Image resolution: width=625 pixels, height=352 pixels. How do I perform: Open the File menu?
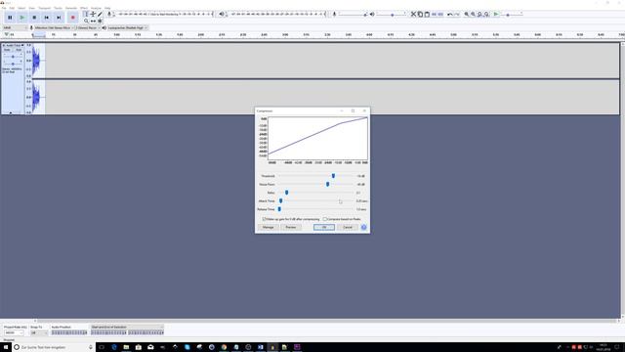(4, 8)
